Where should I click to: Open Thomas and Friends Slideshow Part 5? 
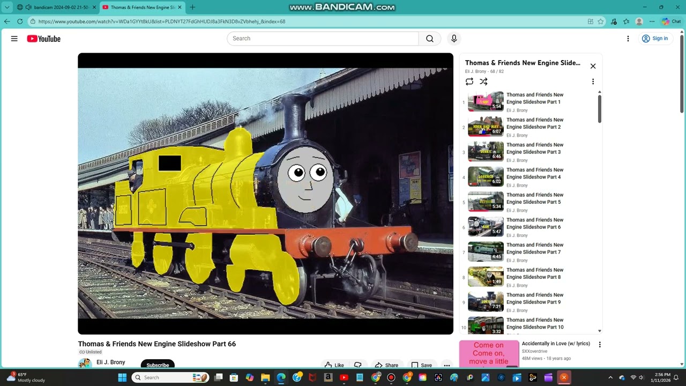coord(535,198)
